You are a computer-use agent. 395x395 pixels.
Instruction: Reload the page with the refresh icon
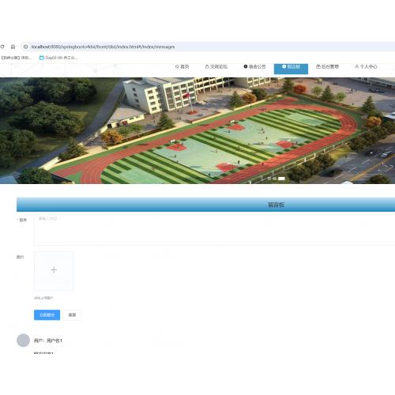click(2, 47)
